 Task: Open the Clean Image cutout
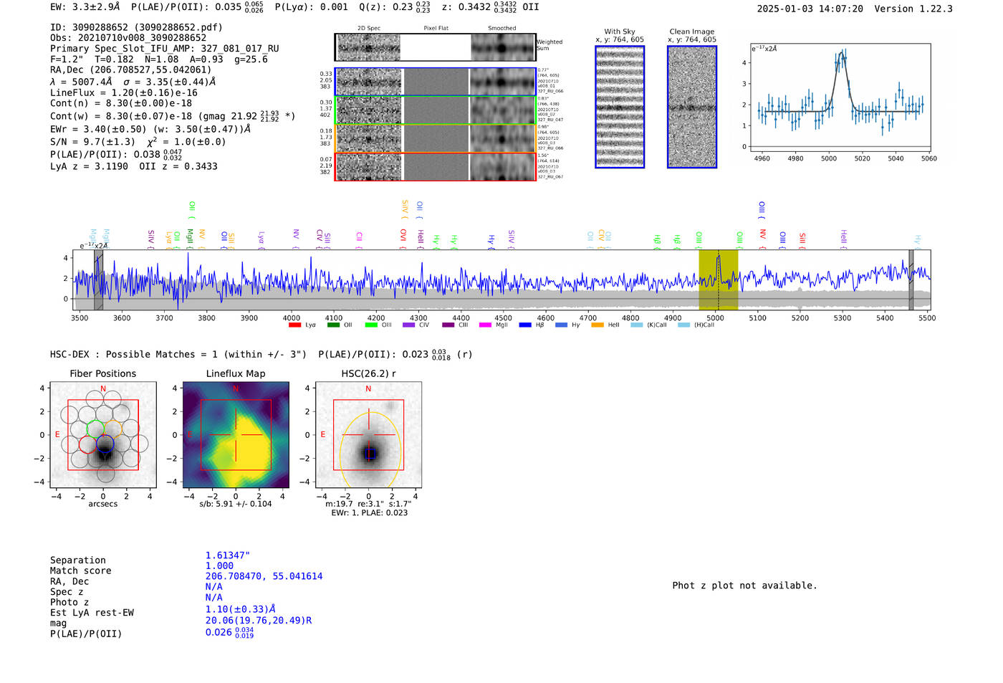click(692, 107)
